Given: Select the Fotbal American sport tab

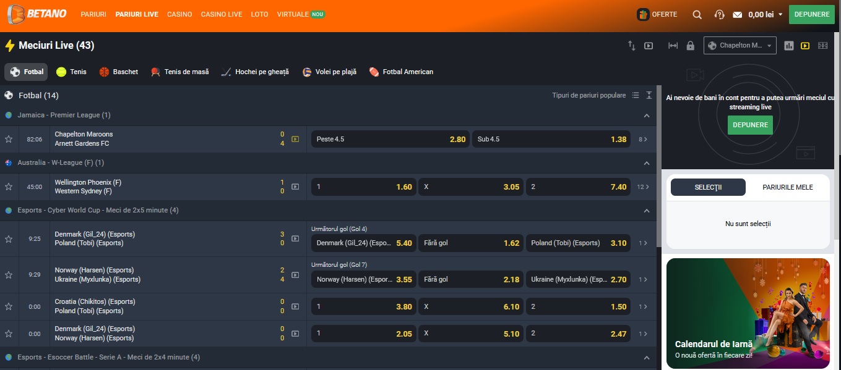Looking at the screenshot, I should pyautogui.click(x=401, y=72).
